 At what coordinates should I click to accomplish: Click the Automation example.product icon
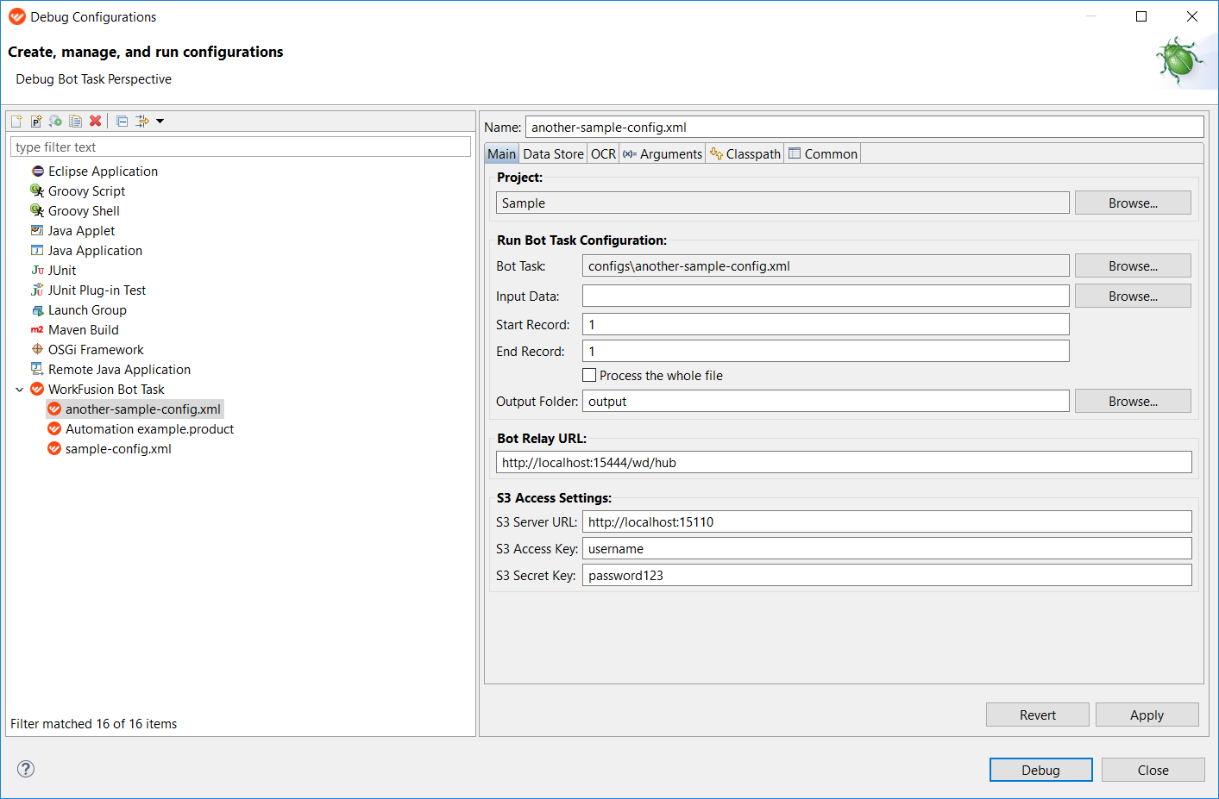coord(54,429)
